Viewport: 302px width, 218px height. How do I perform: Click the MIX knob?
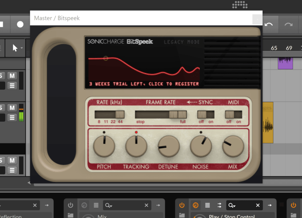233,146
